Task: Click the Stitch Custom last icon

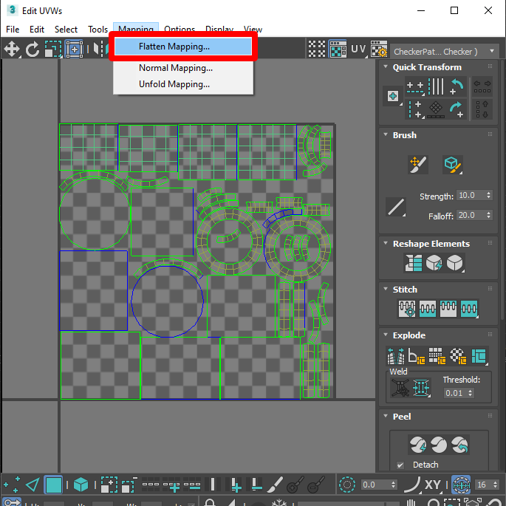Action: point(469,309)
